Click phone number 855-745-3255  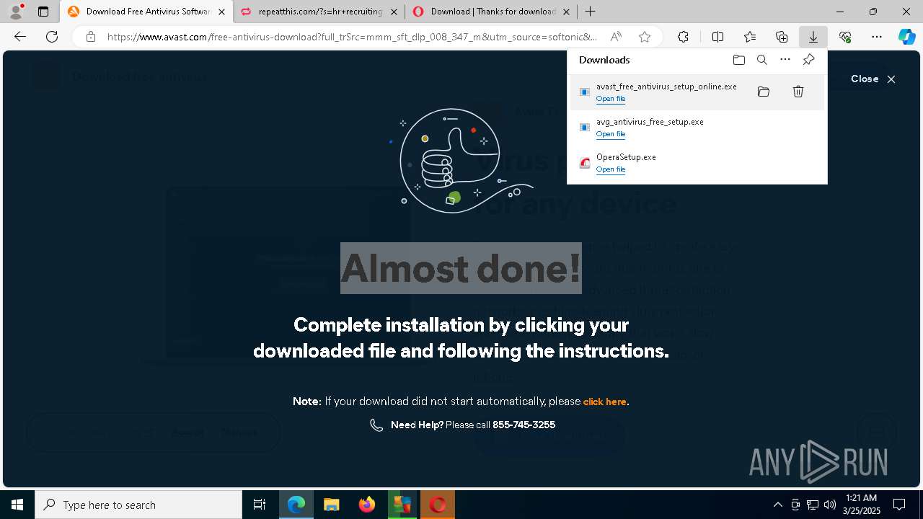(524, 425)
